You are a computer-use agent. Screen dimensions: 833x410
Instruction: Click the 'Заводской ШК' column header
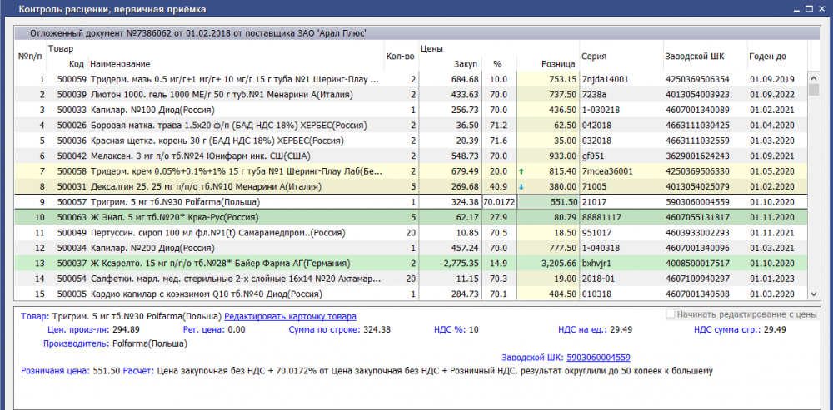(695, 57)
